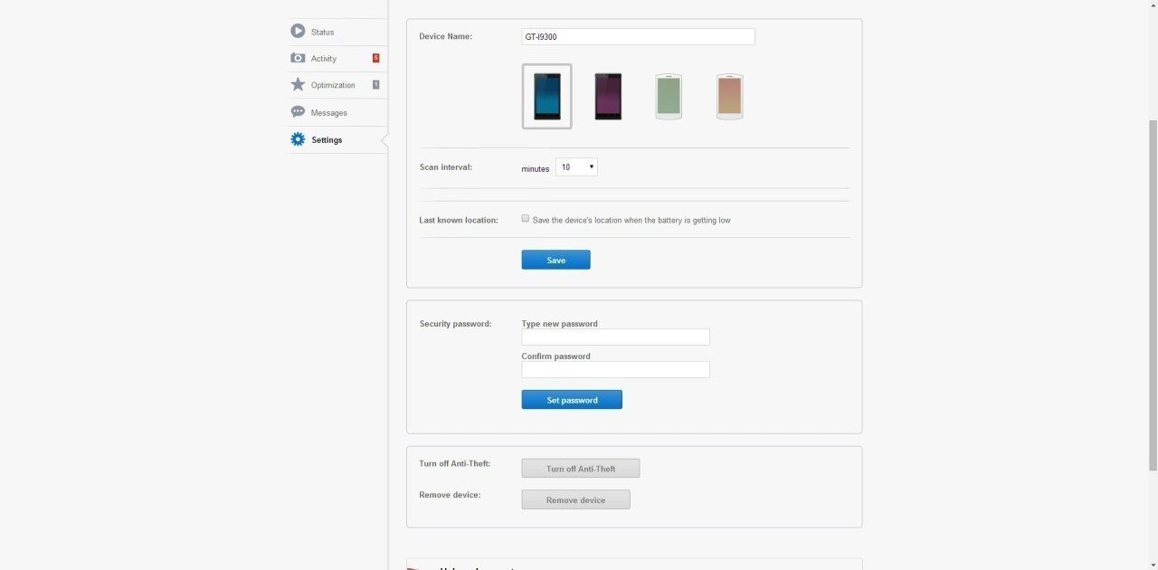Click the Messages speech bubble icon

(x=298, y=112)
